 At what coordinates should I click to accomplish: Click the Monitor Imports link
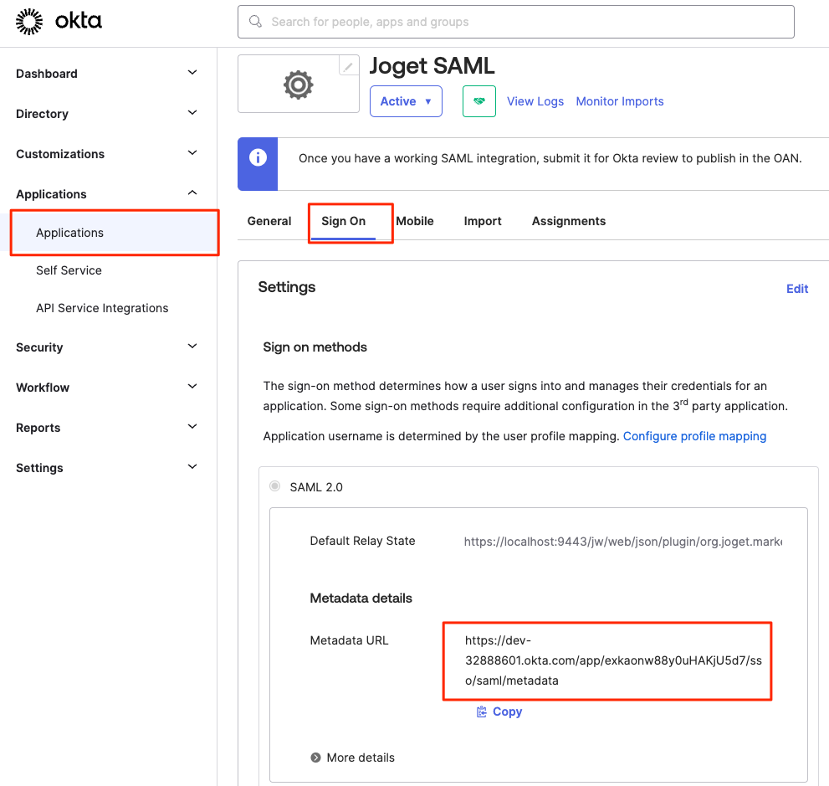click(x=620, y=101)
